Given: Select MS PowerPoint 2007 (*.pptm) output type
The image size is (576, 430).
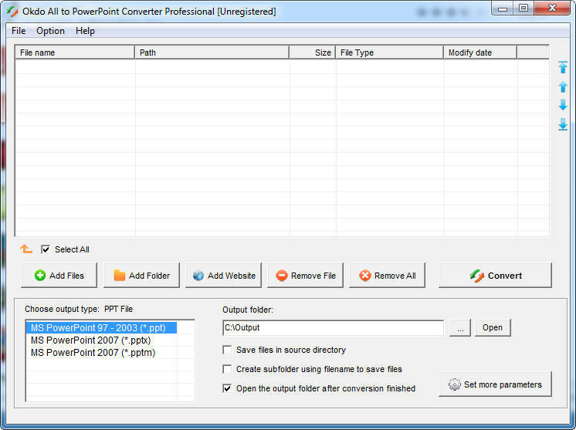Looking at the screenshot, I should pos(101,353).
